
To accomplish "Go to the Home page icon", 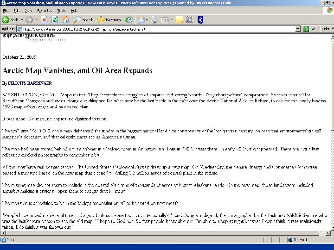I will pyautogui.click(x=65, y=20).
